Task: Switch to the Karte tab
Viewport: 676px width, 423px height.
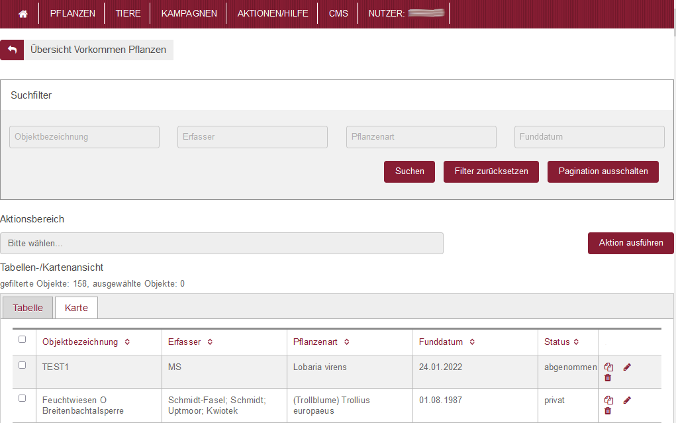Action: pyautogui.click(x=76, y=308)
